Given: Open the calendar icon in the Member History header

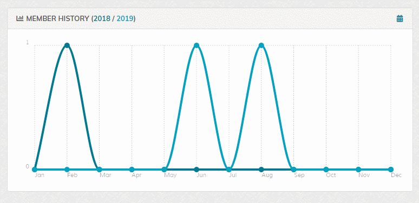Looking at the screenshot, I should coord(400,19).
